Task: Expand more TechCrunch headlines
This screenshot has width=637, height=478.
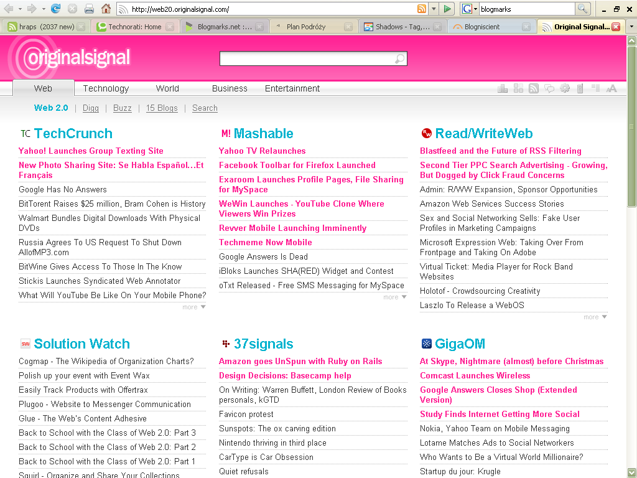Action: click(194, 307)
